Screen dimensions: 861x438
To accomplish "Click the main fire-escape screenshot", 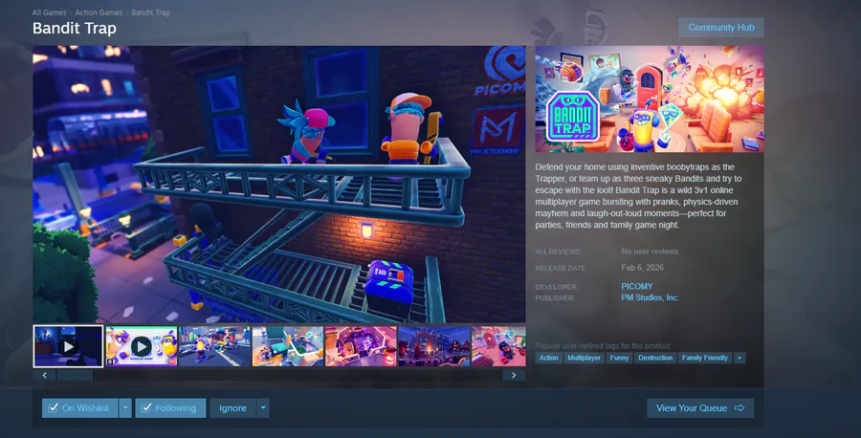I will coord(279,184).
